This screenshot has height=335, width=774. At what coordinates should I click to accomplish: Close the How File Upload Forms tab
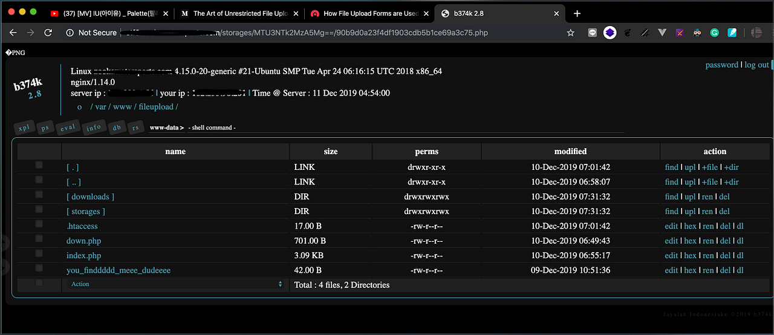coord(426,13)
